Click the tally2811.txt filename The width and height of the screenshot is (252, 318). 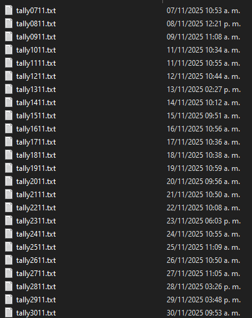tap(36, 287)
